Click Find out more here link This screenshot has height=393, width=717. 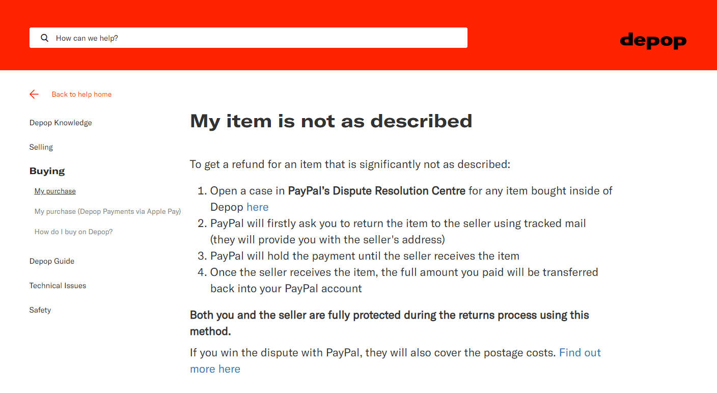pos(580,352)
